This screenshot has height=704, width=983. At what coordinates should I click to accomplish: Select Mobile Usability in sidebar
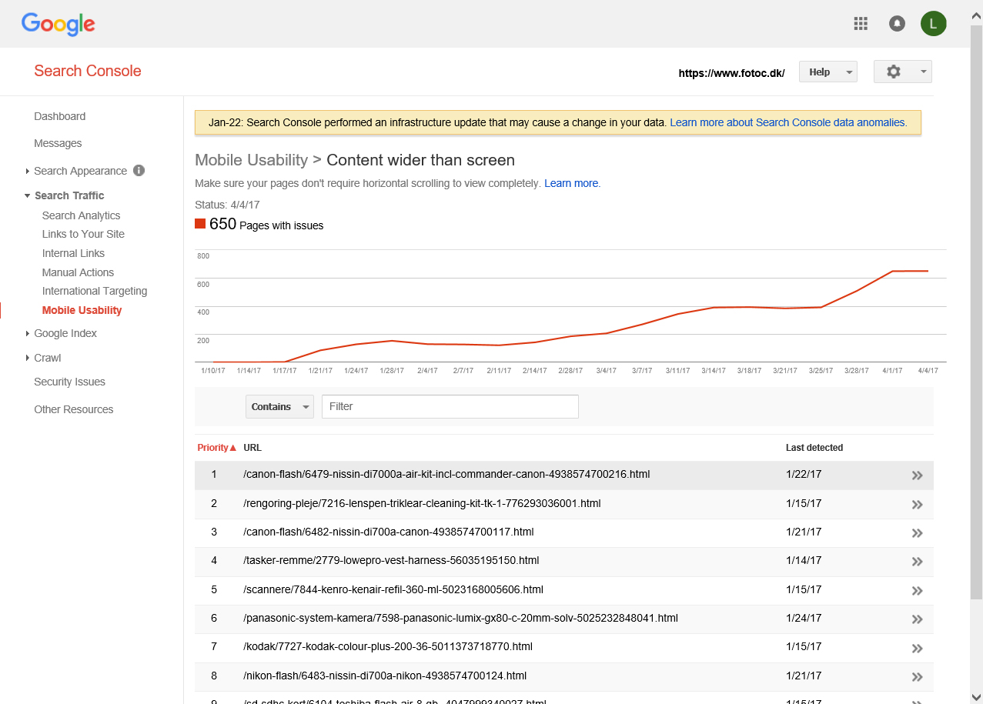pyautogui.click(x=82, y=310)
